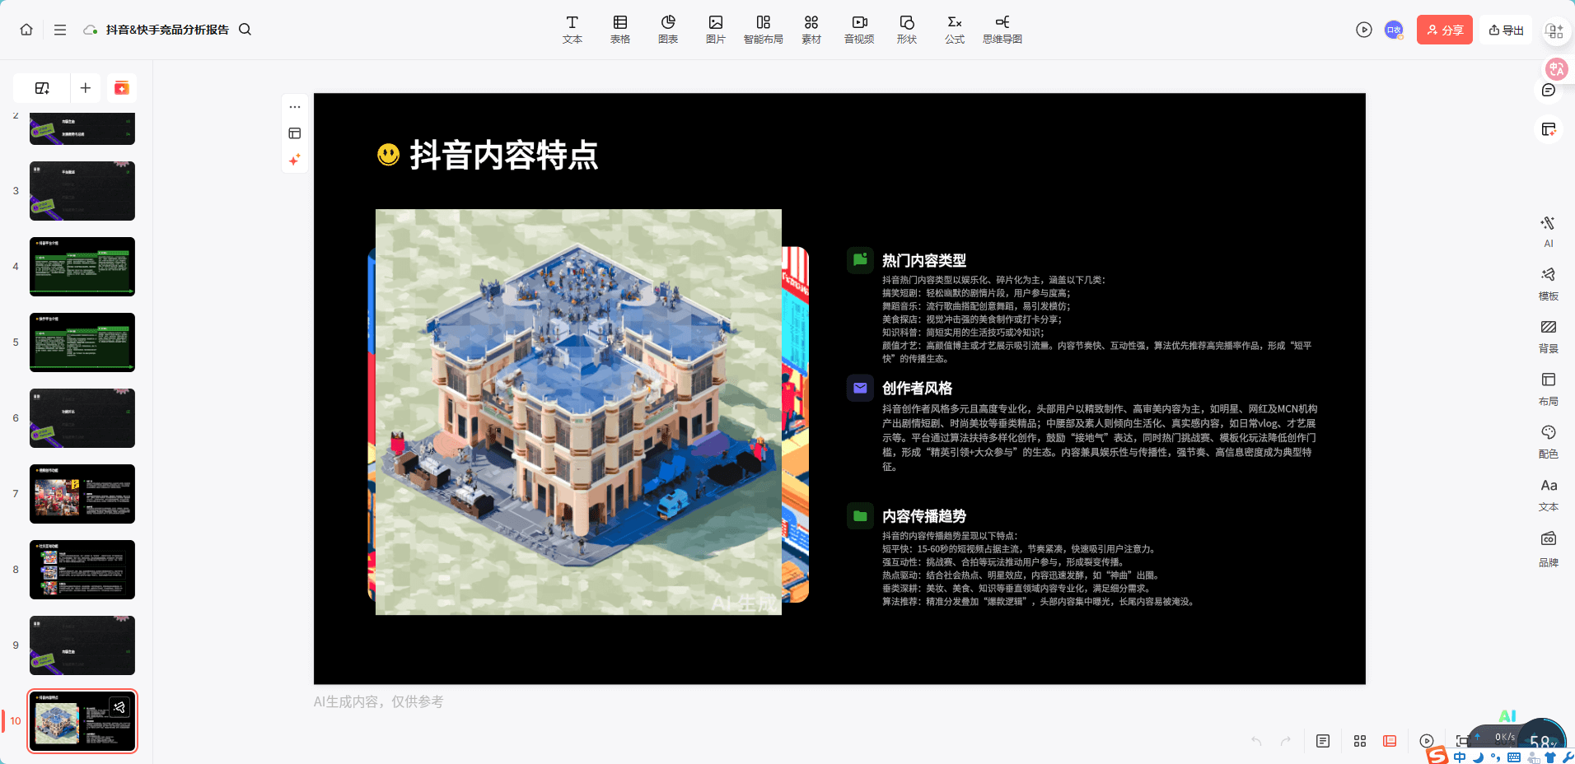Click the red 分享 share button
The image size is (1575, 764).
1444,30
